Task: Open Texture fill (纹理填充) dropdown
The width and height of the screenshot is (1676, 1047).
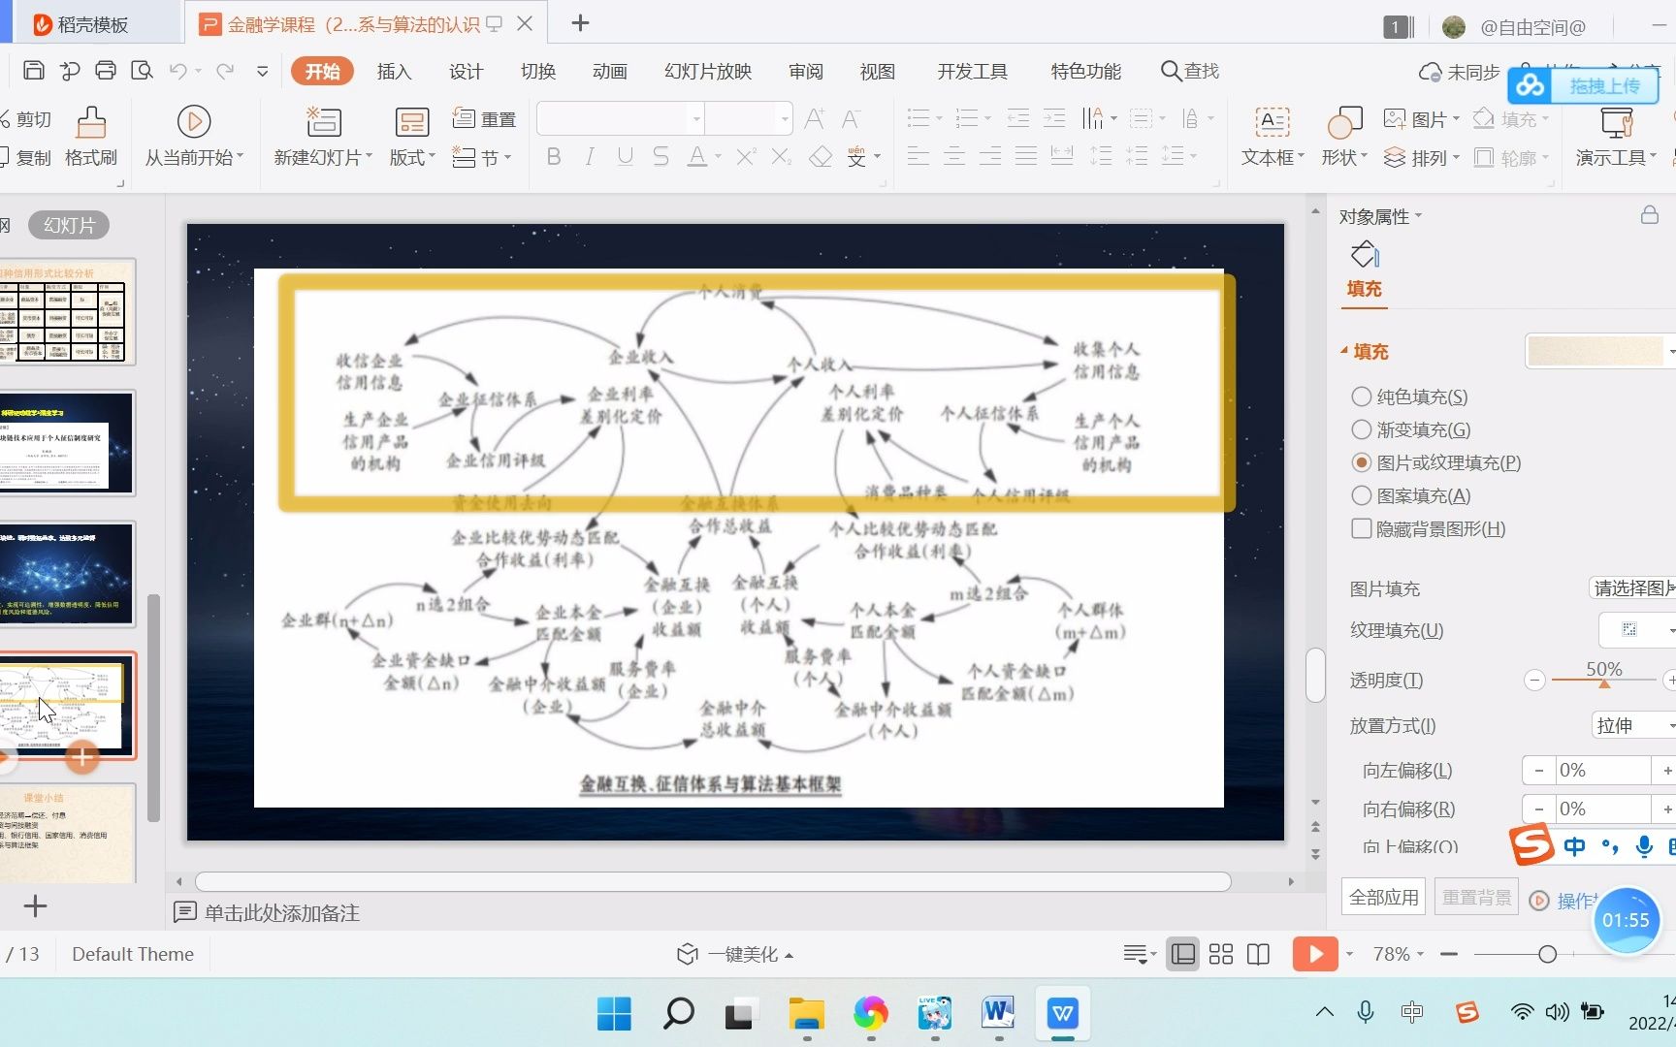Action: (x=1637, y=630)
